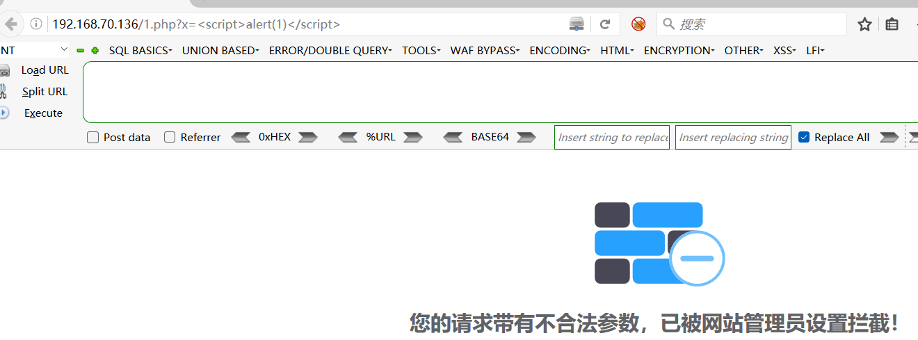Click the reload page icon
The width and height of the screenshot is (918, 340).
pos(605,24)
